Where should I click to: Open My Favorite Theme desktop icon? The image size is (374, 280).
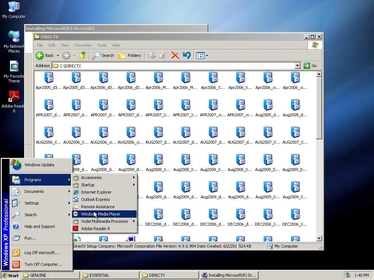coord(14,71)
